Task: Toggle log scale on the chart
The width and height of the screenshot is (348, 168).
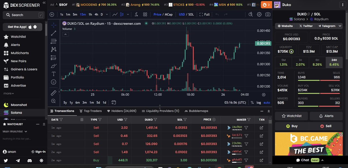Action: [259, 102]
